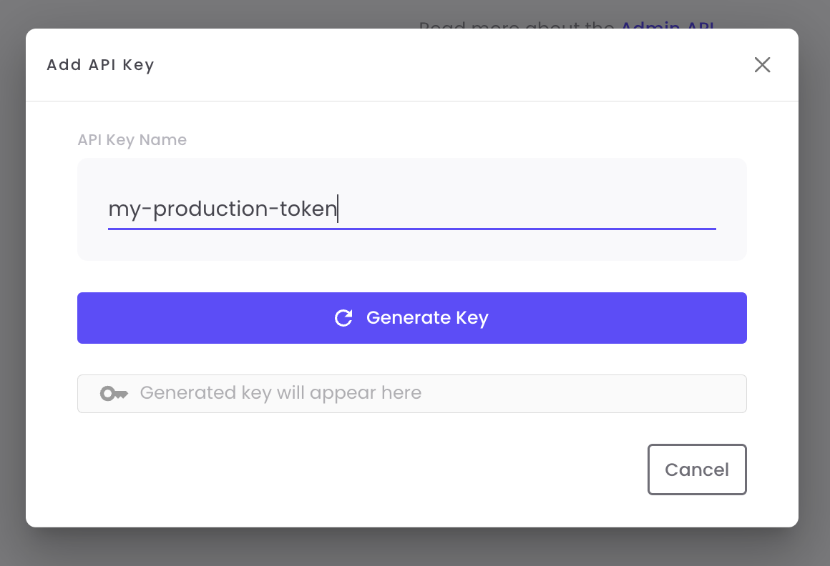Cancel the API key creation
Screen dimensions: 830x566
(697, 470)
